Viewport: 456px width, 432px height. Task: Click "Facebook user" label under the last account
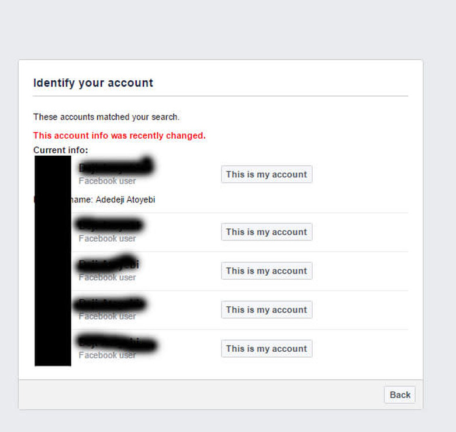coord(108,355)
